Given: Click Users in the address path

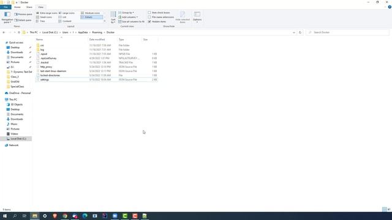Looking at the screenshot, I should coord(66,32).
